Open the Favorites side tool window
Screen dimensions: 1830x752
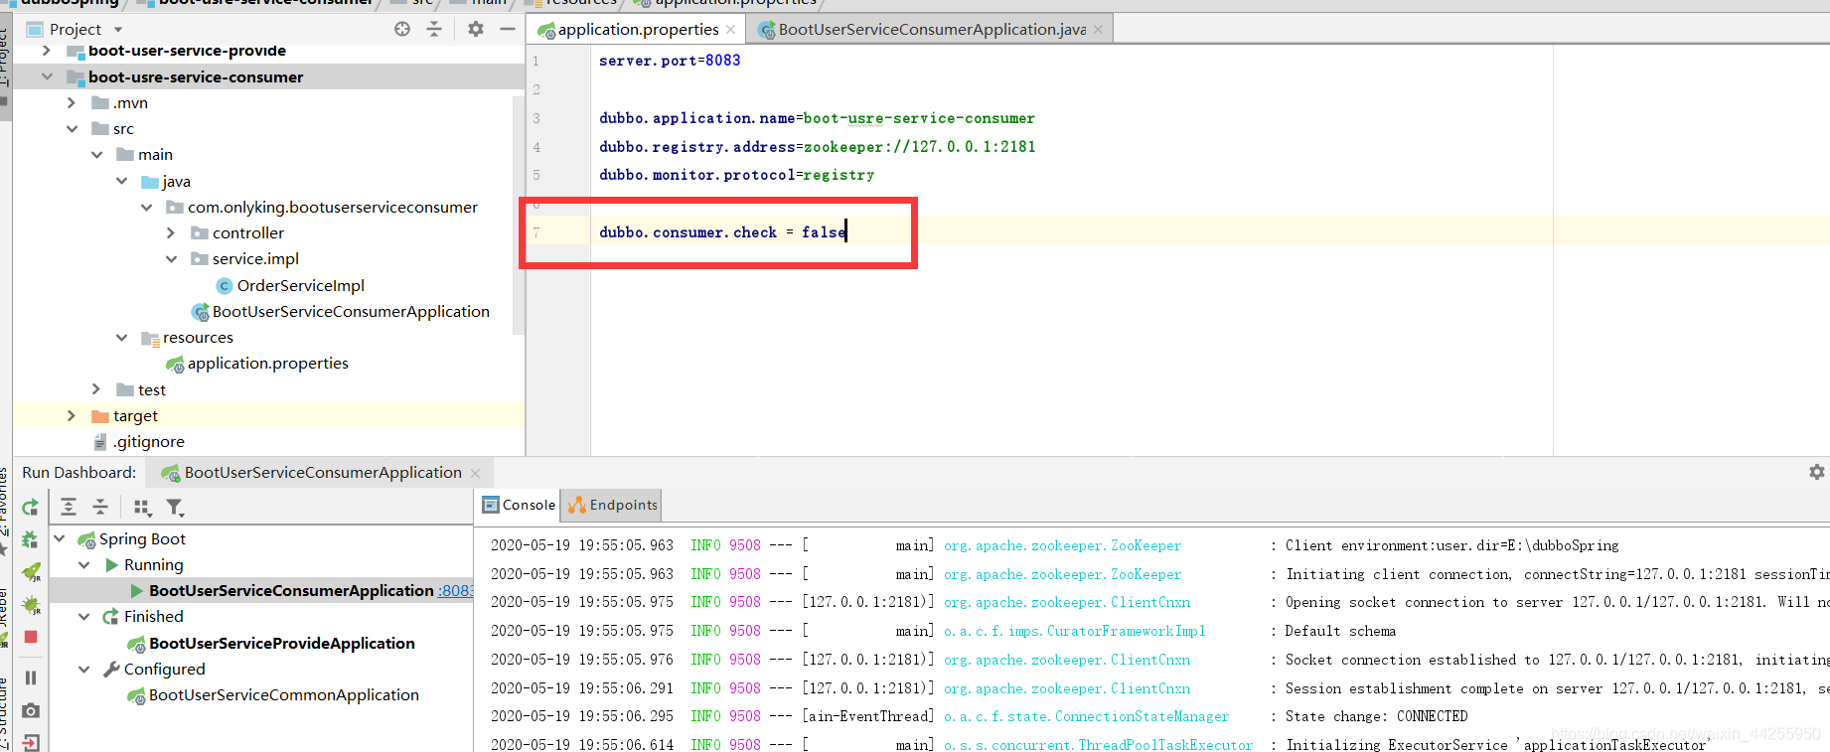tap(5, 502)
